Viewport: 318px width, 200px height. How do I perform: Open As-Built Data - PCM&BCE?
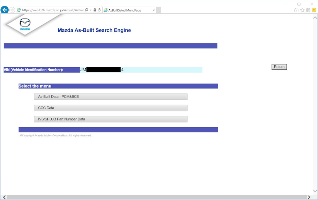pos(111,97)
